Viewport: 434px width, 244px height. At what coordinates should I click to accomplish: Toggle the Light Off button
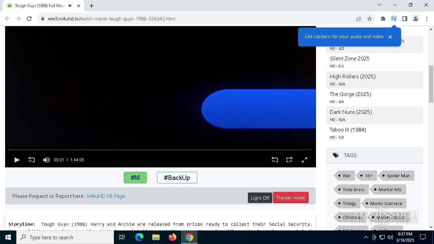(260, 198)
